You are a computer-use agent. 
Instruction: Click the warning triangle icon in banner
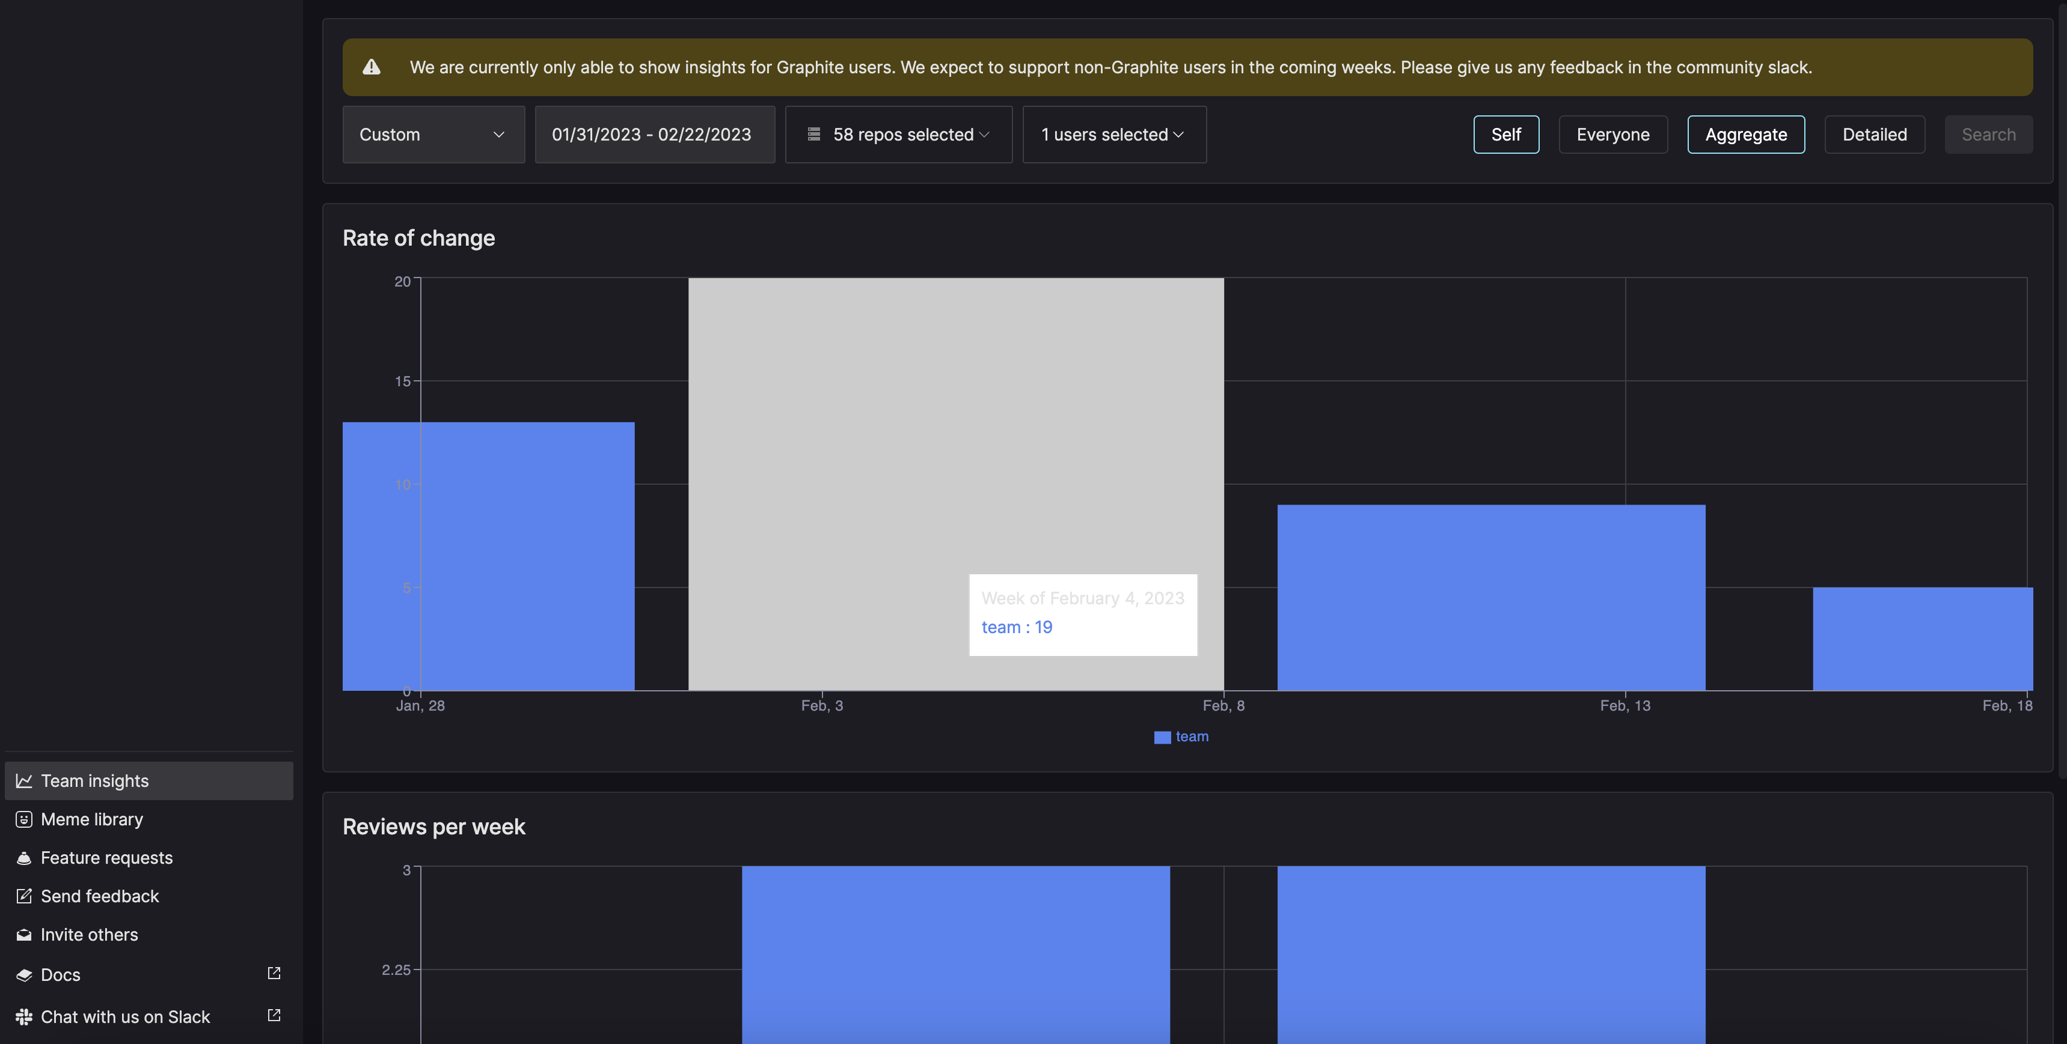[x=372, y=67]
